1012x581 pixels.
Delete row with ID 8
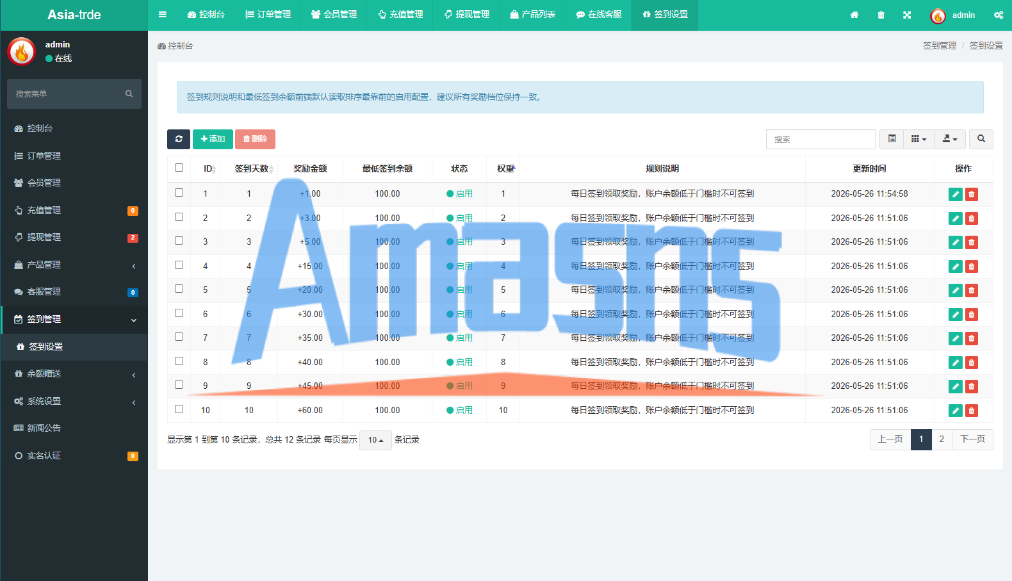(972, 363)
